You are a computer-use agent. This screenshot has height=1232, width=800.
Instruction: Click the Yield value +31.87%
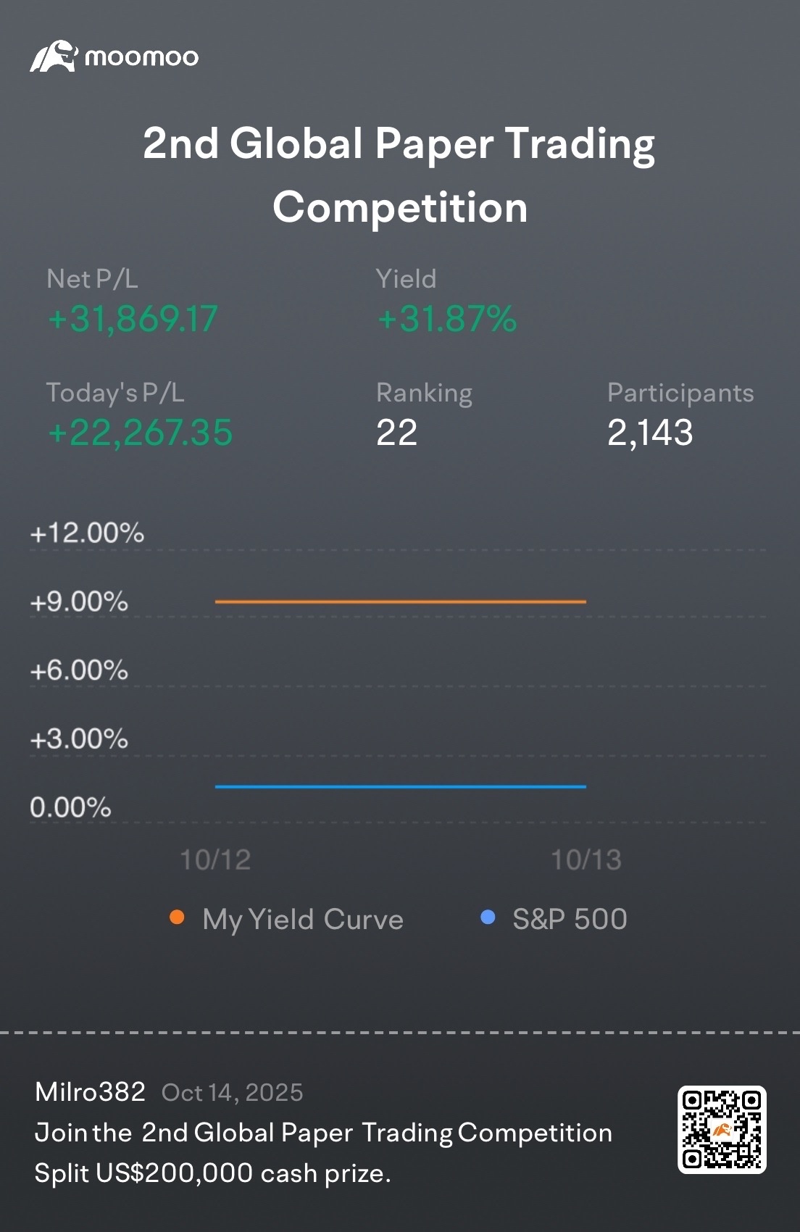447,319
